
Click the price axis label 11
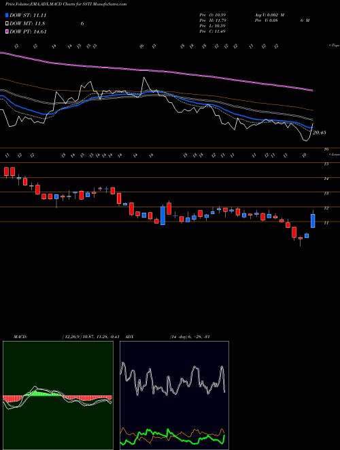326,222
